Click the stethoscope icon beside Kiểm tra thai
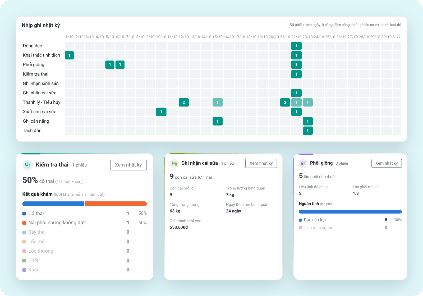423x296 pixels. click(27, 165)
